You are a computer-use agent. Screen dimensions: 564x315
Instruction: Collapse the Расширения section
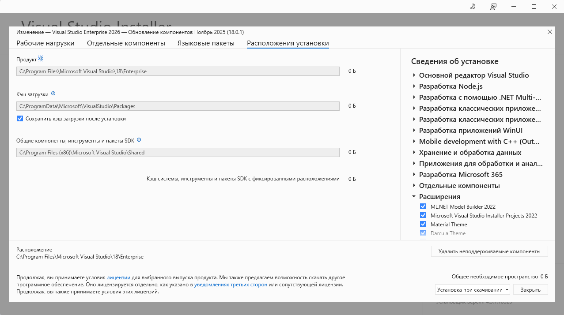414,197
